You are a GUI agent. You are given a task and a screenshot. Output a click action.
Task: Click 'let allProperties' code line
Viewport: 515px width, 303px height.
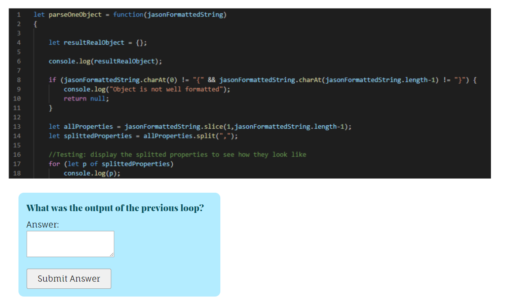point(200,127)
